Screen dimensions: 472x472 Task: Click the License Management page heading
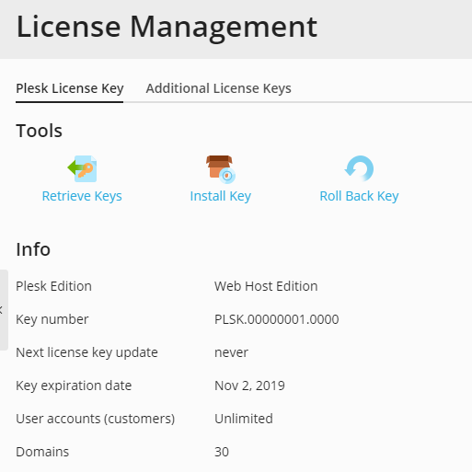[x=167, y=27]
